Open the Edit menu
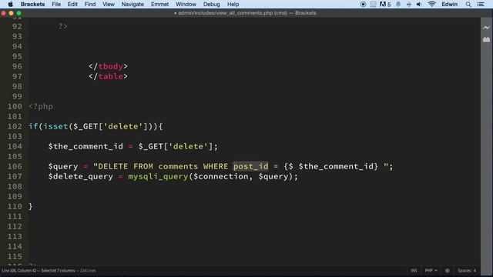 72,4
